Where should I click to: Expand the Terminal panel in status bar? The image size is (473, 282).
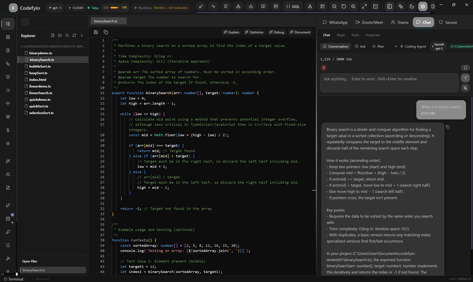tap(15, 279)
